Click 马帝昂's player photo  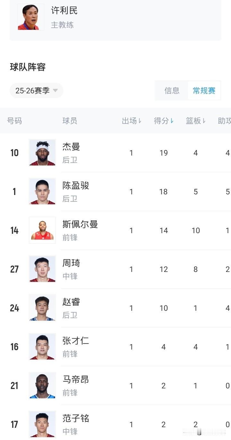[x=42, y=385]
